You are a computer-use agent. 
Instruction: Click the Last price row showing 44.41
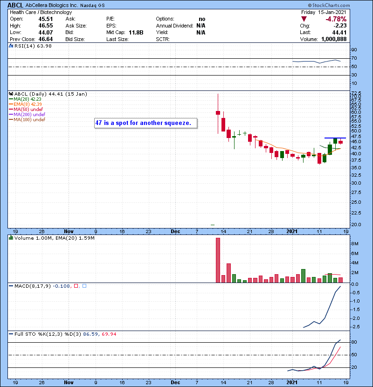click(x=324, y=32)
